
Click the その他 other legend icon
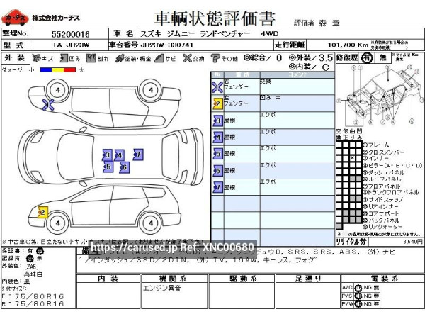pyautogui.click(x=215, y=58)
